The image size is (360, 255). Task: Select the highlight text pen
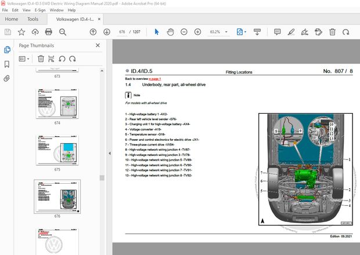click(x=291, y=32)
